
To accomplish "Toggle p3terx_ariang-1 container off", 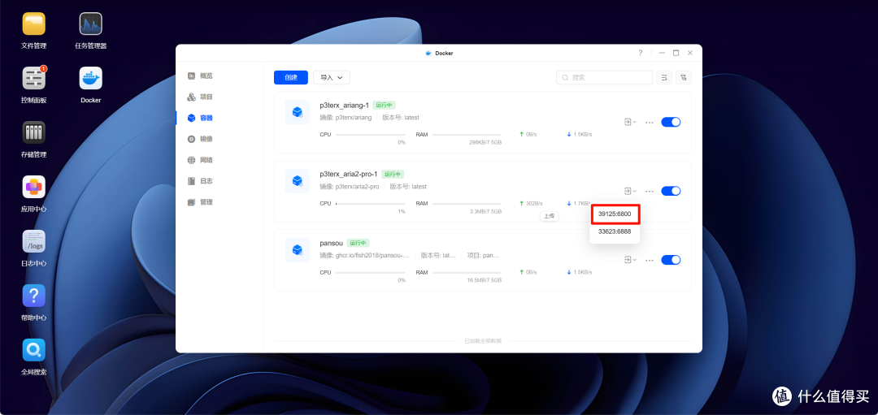I will (x=671, y=122).
